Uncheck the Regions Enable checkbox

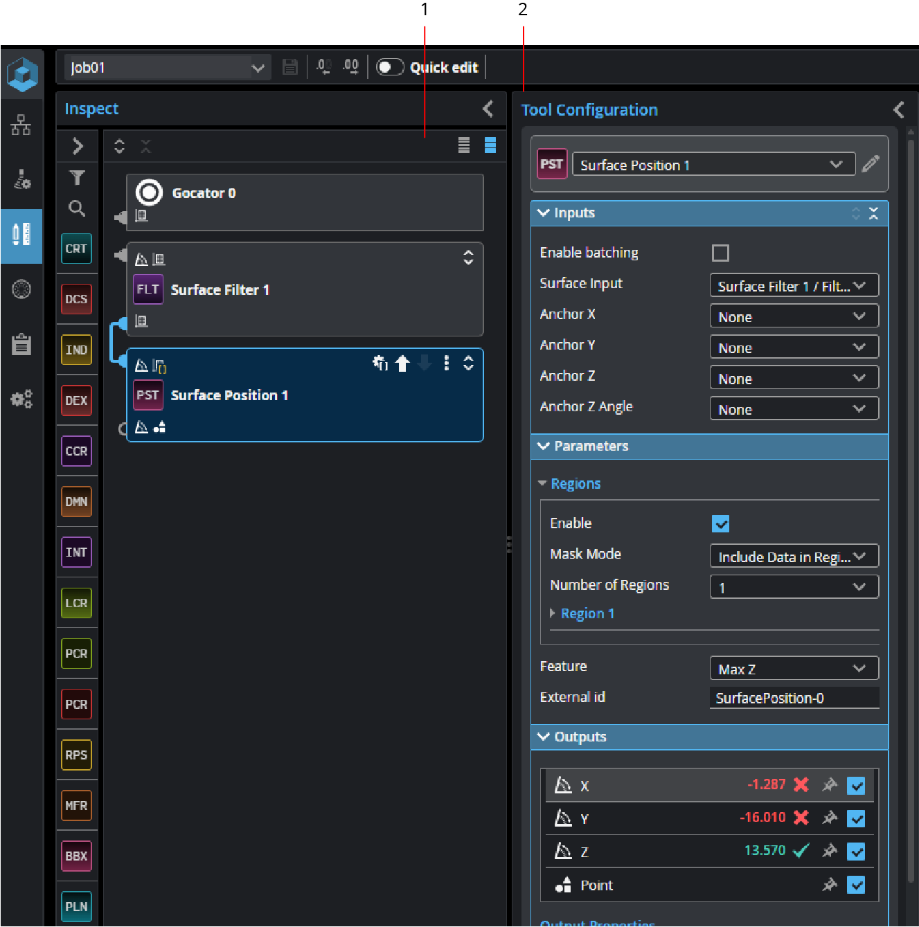coord(720,524)
